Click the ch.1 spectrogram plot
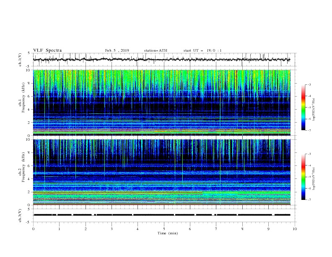This screenshot has height=257, width=332. [x=161, y=102]
